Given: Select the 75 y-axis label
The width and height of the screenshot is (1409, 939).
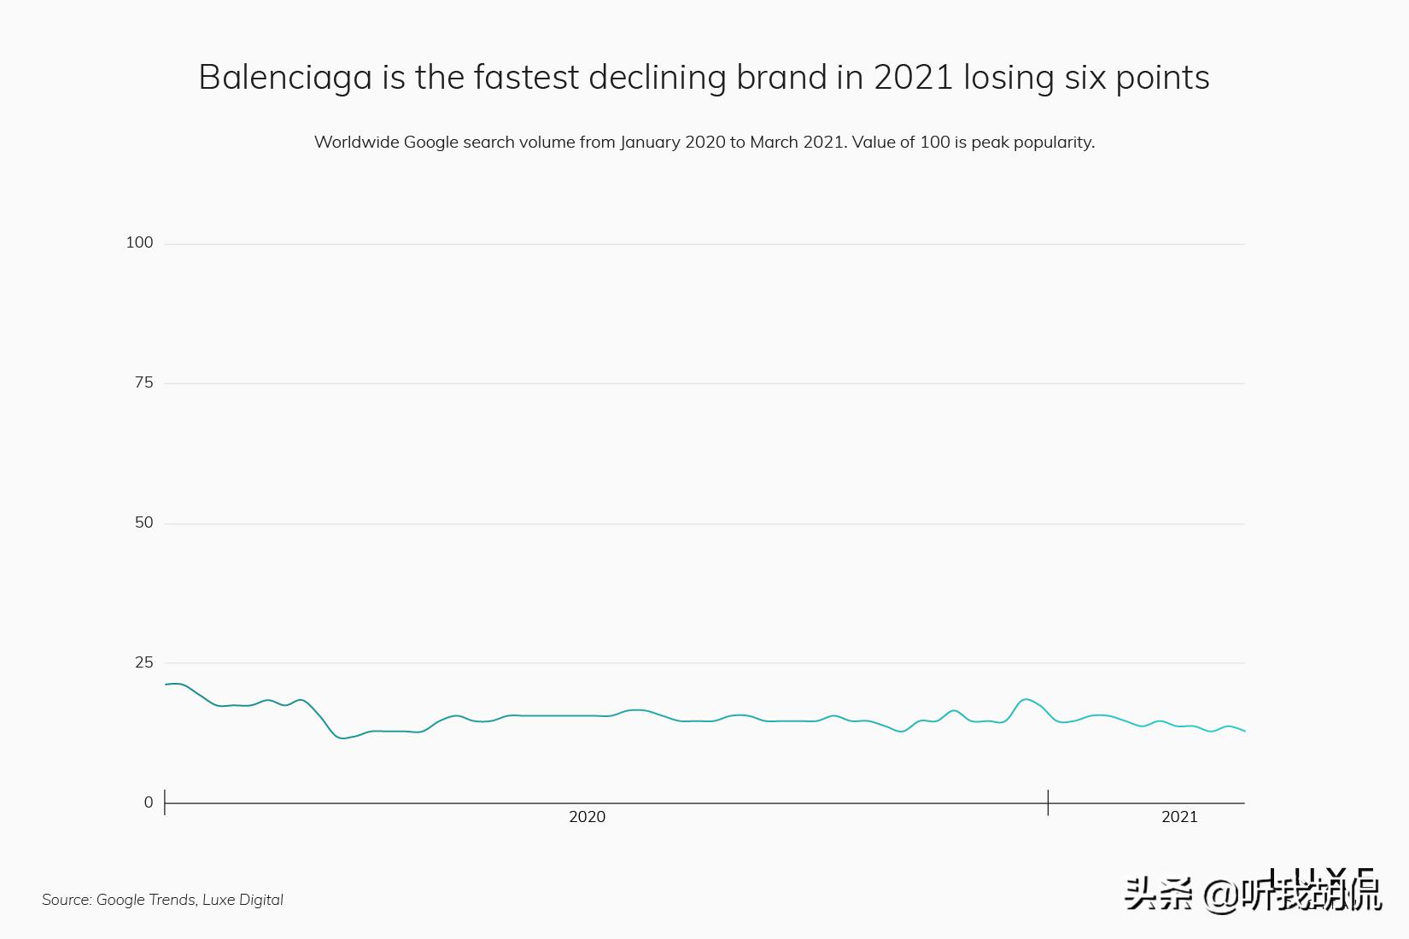Looking at the screenshot, I should pos(143,383).
